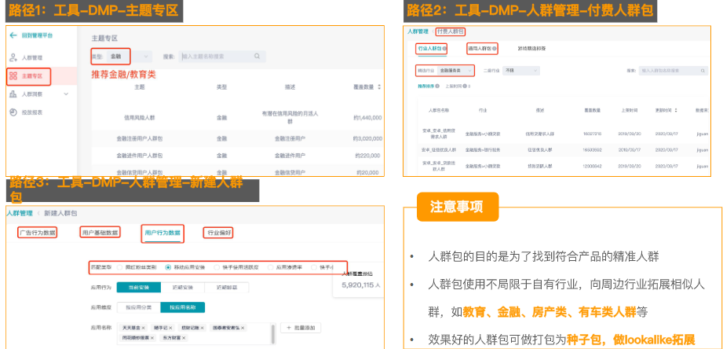Choose 按应用分类 for 应用维度
The width and height of the screenshot is (723, 349).
[x=139, y=307]
